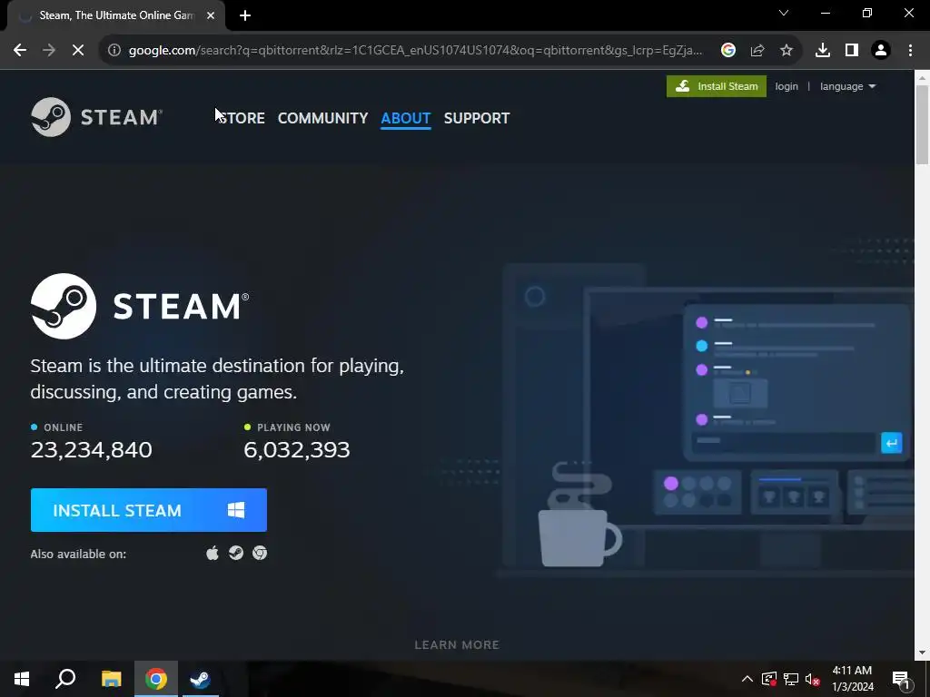Viewport: 930px width, 697px height.
Task: Open the browser downloads icon
Action: pyautogui.click(x=823, y=51)
